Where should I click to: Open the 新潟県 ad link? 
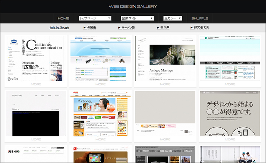coord(163,28)
